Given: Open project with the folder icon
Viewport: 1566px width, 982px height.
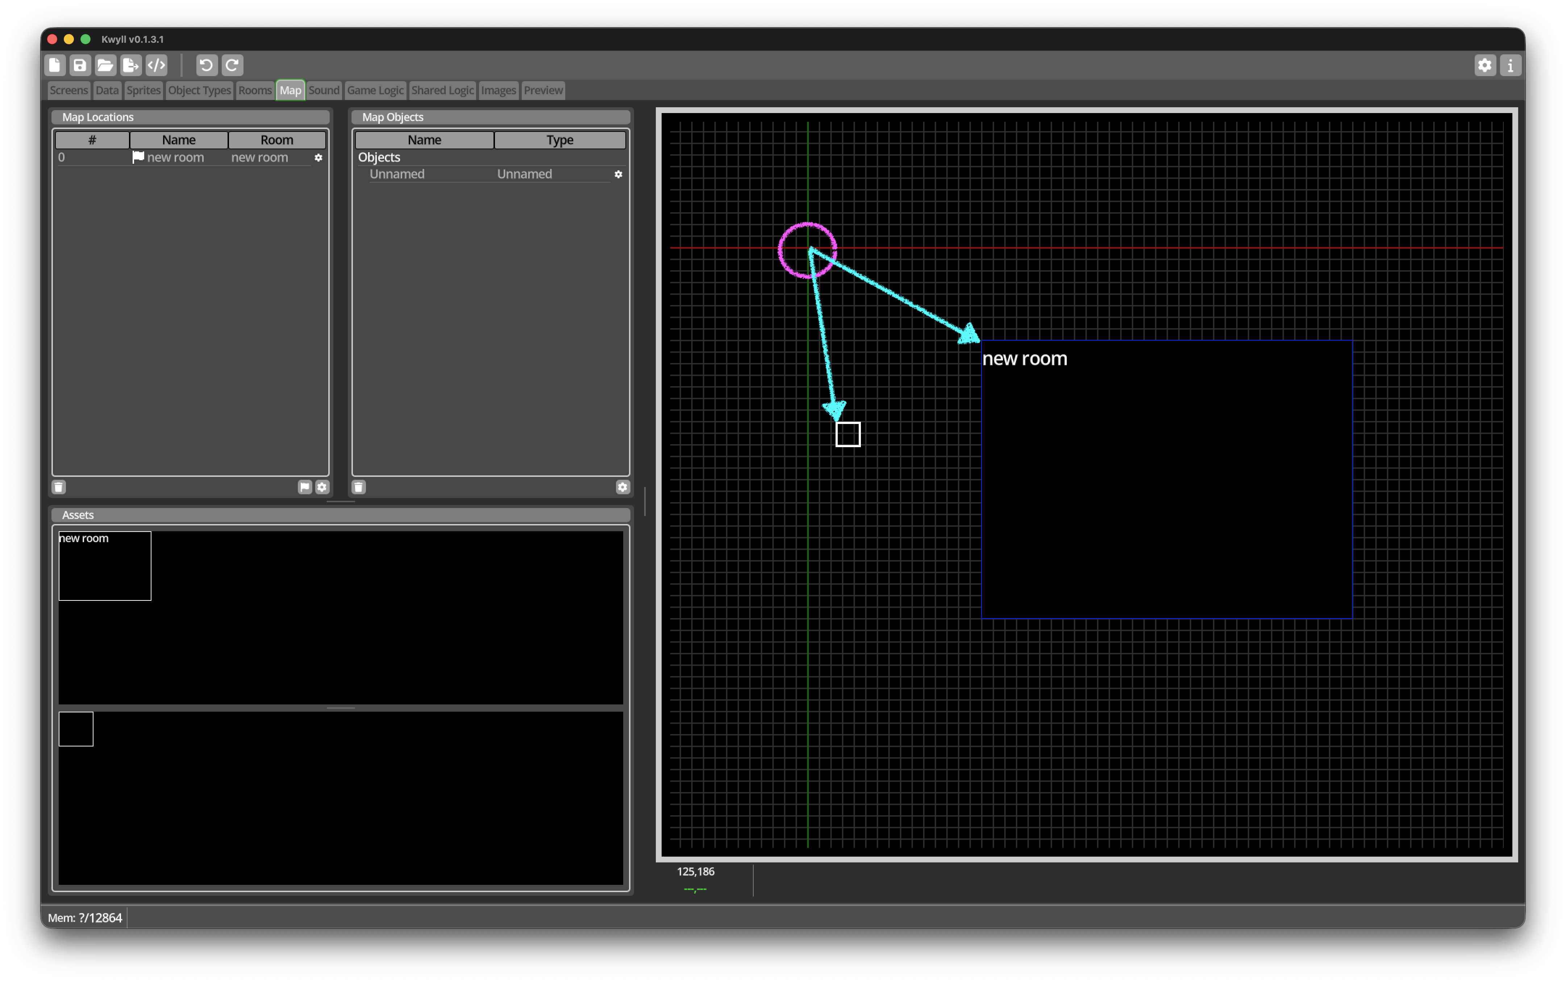Looking at the screenshot, I should [105, 65].
